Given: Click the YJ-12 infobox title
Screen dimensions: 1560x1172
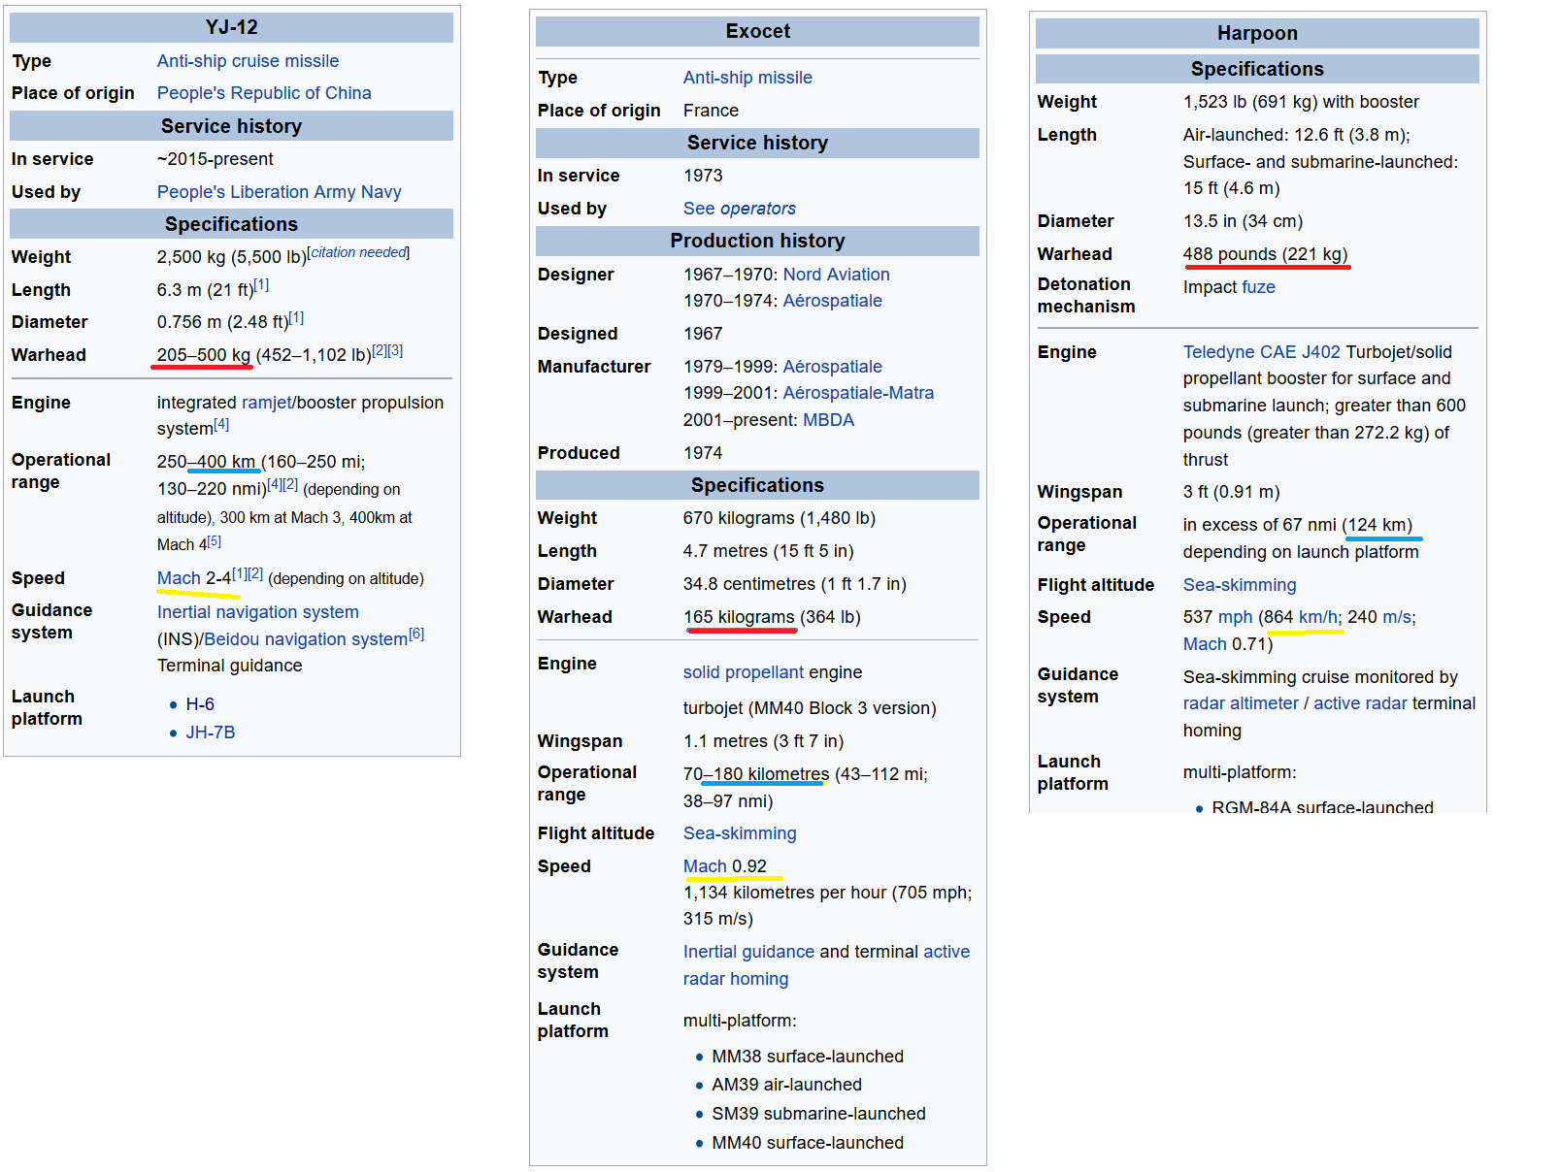Looking at the screenshot, I should point(231,27).
